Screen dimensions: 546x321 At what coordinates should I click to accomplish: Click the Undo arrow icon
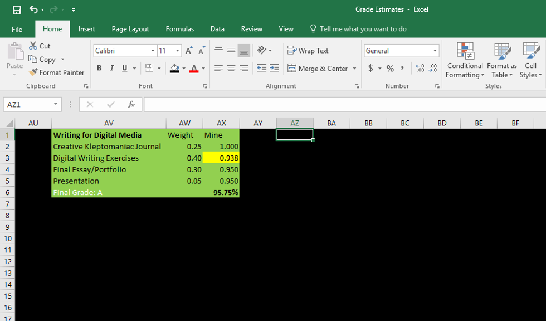pos(33,10)
